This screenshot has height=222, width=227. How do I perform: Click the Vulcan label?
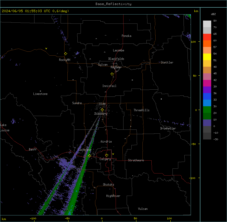[x=143, y=209]
